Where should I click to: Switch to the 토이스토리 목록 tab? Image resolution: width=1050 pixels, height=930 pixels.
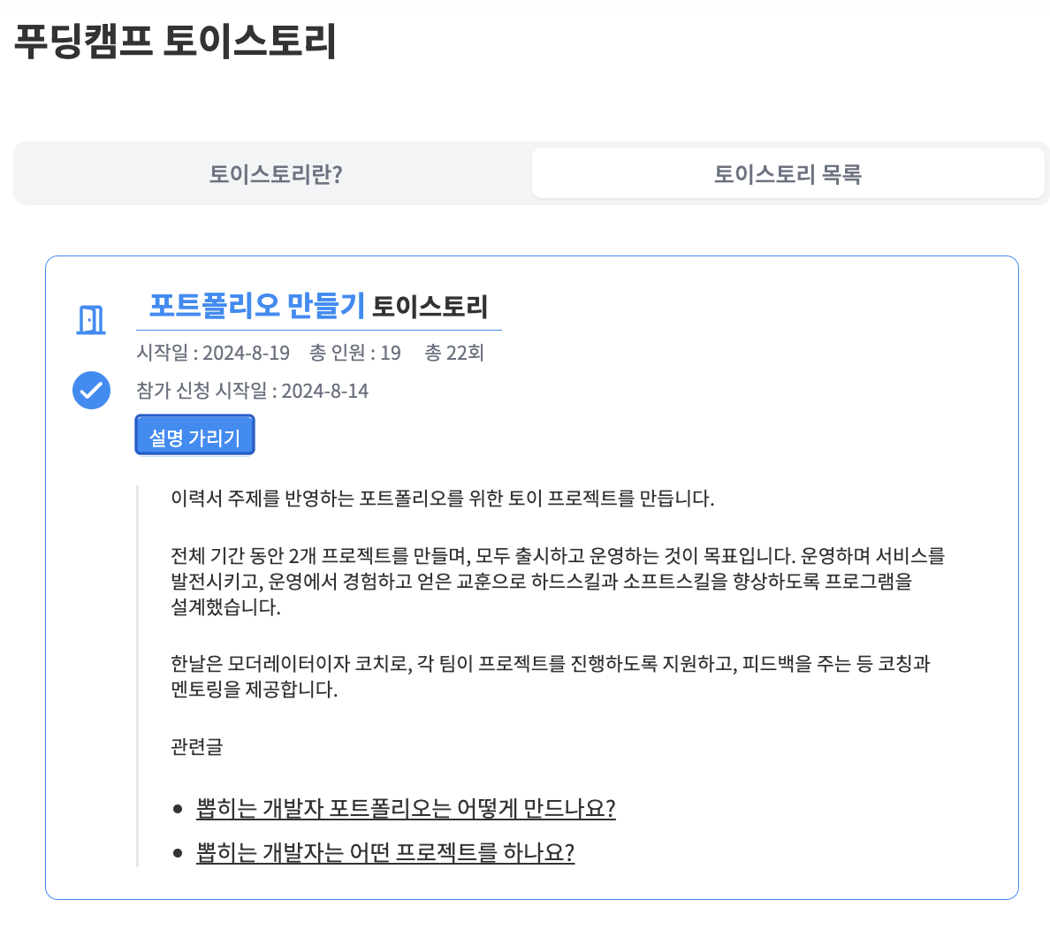click(x=787, y=174)
